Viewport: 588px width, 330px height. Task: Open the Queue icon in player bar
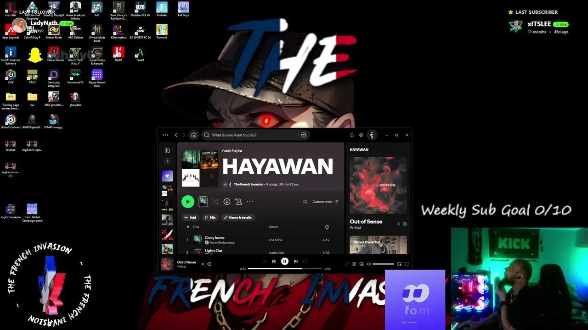click(x=354, y=264)
